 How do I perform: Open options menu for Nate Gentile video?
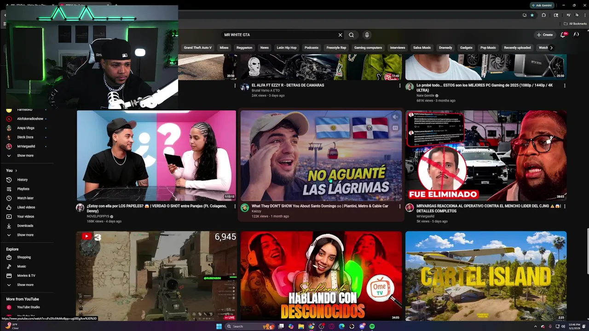tap(565, 86)
